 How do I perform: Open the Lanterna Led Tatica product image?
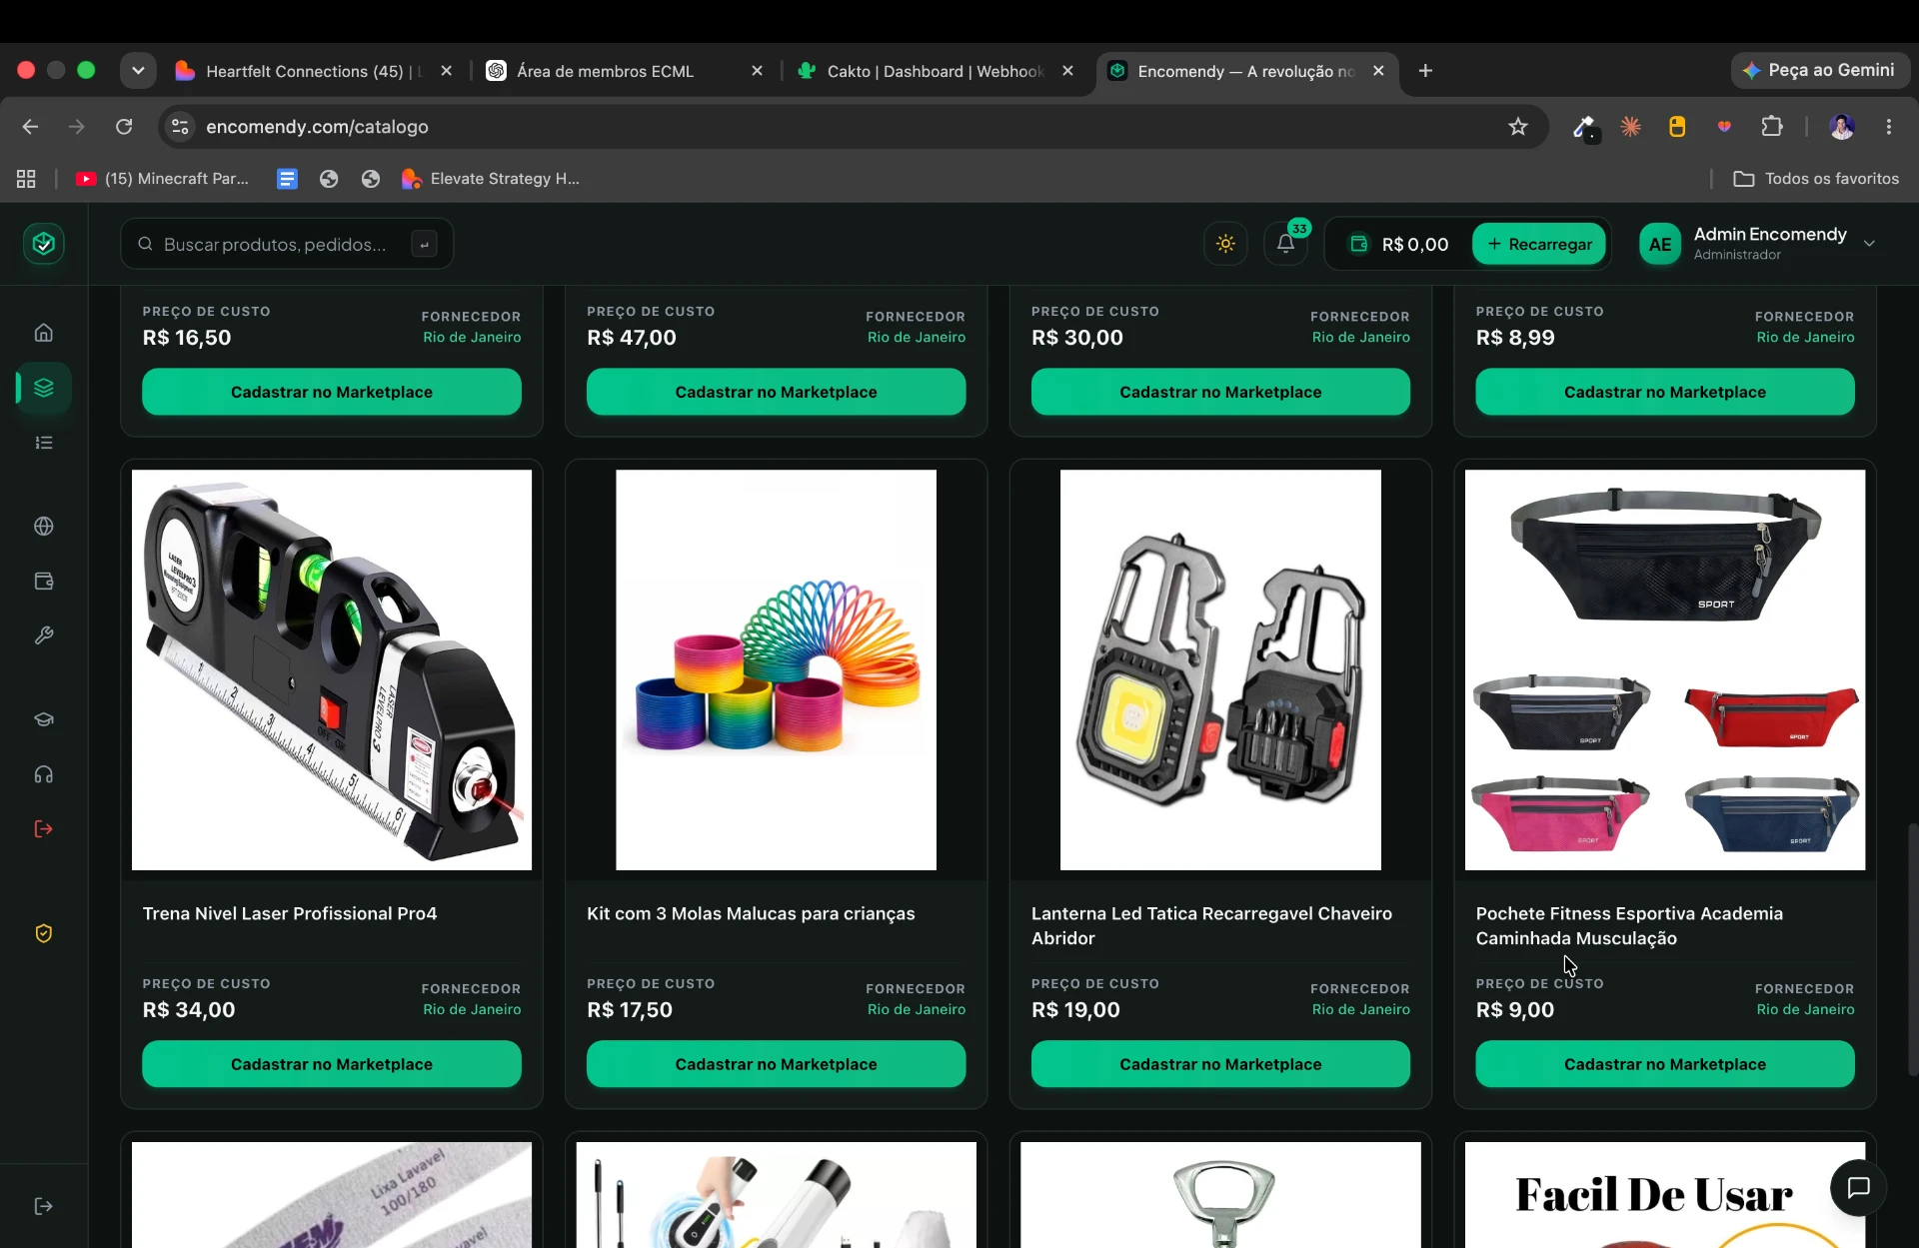coord(1220,669)
